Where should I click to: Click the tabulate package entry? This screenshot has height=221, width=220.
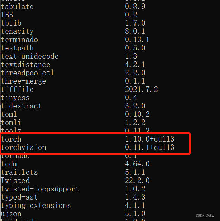click(x=17, y=7)
